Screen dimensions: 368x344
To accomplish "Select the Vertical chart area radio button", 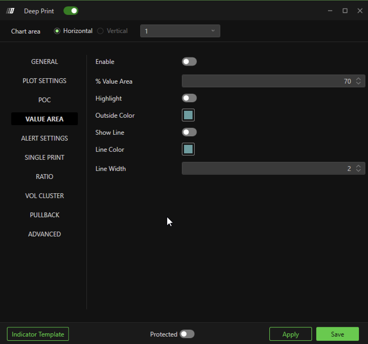I will (x=101, y=31).
